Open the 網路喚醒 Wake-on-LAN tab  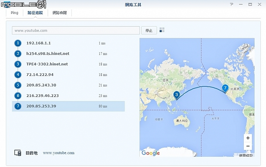(x=59, y=13)
